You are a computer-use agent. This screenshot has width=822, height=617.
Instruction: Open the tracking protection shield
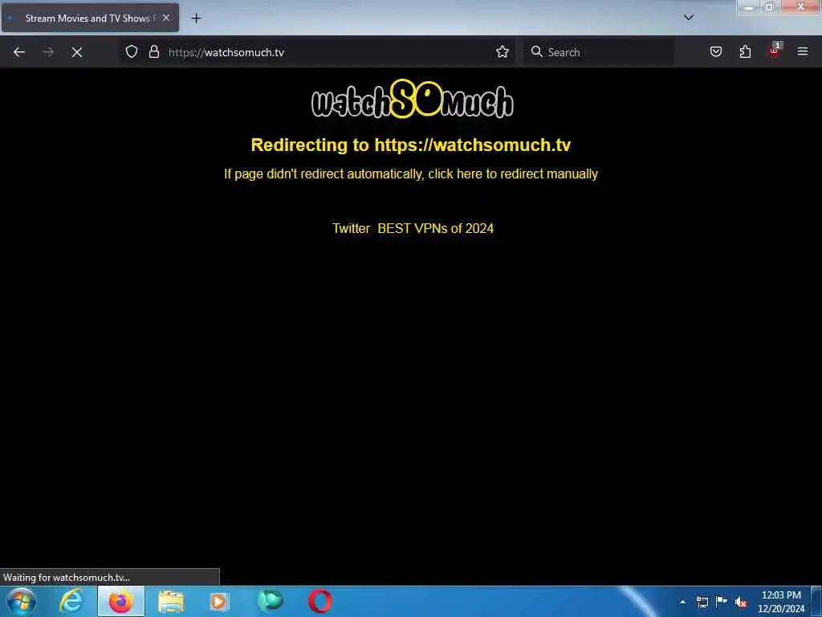pos(132,51)
